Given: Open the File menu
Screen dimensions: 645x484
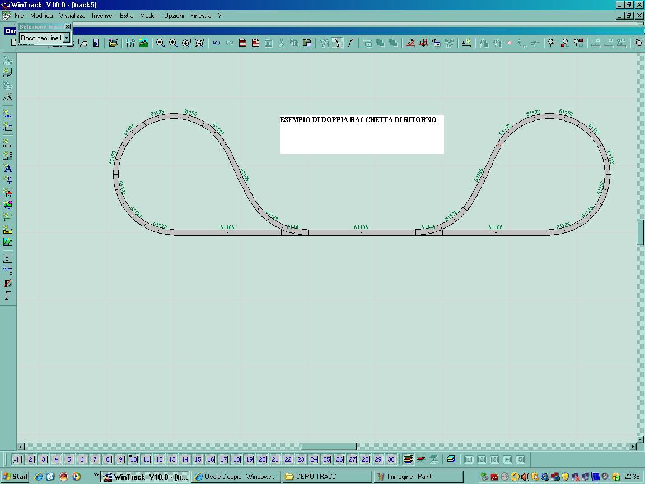Looking at the screenshot, I should (19, 16).
